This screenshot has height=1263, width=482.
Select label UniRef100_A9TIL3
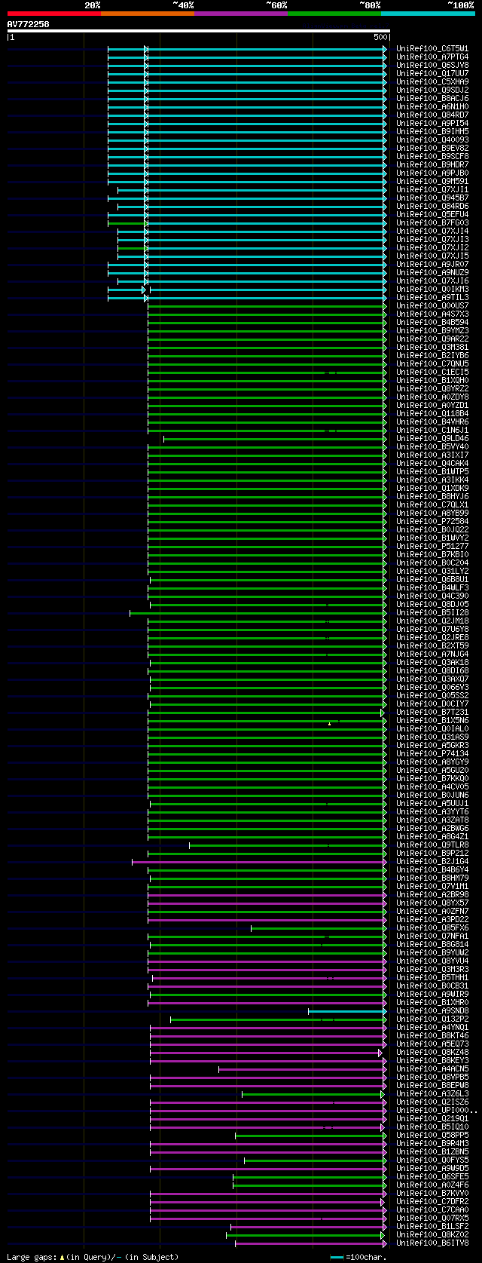point(432,297)
